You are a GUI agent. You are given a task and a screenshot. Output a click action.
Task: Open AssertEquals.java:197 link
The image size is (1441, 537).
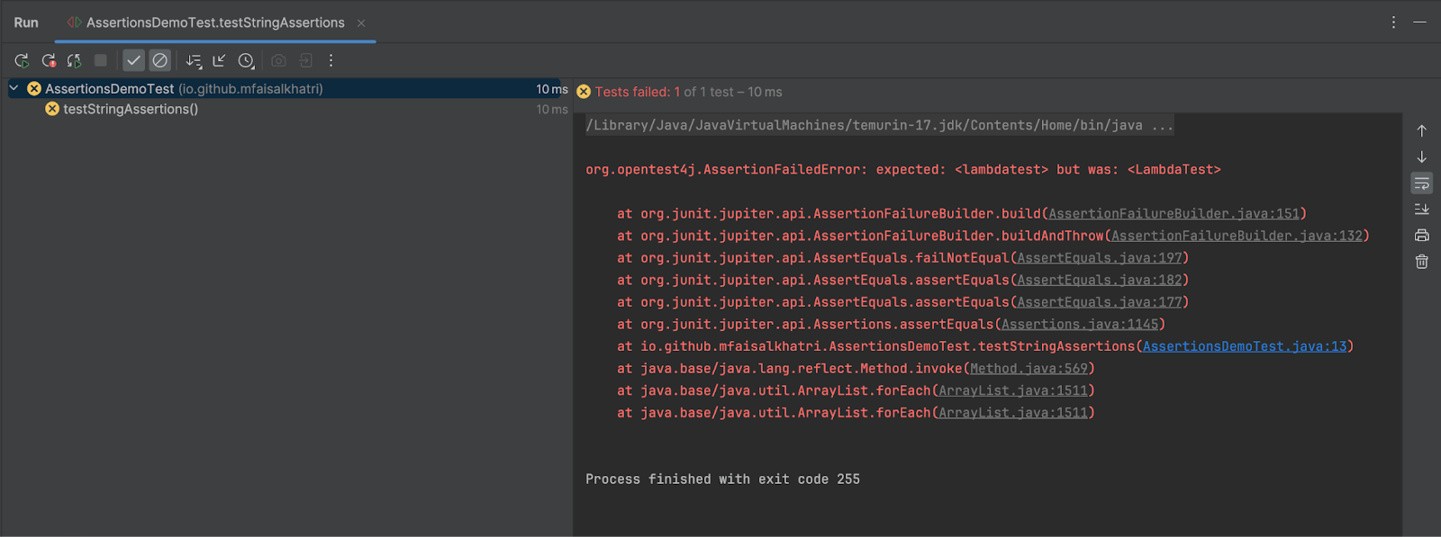[x=1100, y=257]
